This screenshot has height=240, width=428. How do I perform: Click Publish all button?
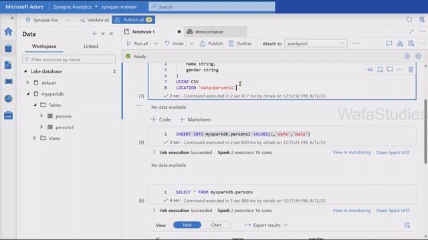133,20
